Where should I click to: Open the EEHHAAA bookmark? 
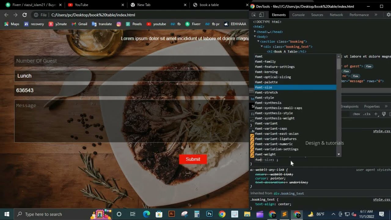pyautogui.click(x=235, y=24)
